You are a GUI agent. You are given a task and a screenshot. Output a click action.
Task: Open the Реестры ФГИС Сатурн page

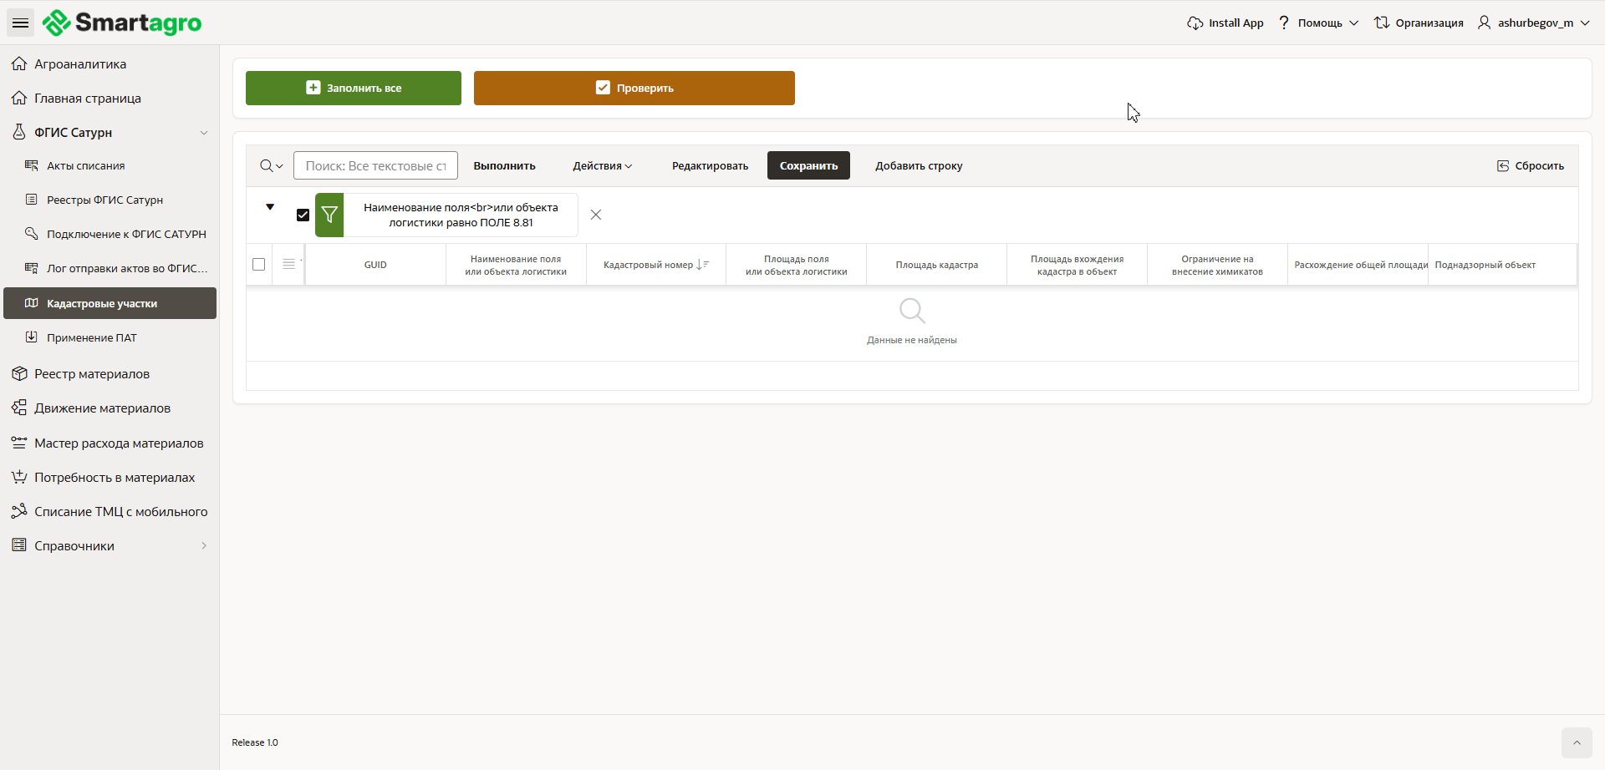pyautogui.click(x=104, y=200)
